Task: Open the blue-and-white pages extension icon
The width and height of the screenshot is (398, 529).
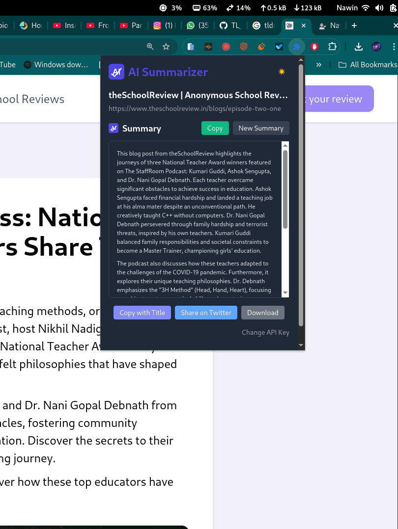Action: coord(191,47)
